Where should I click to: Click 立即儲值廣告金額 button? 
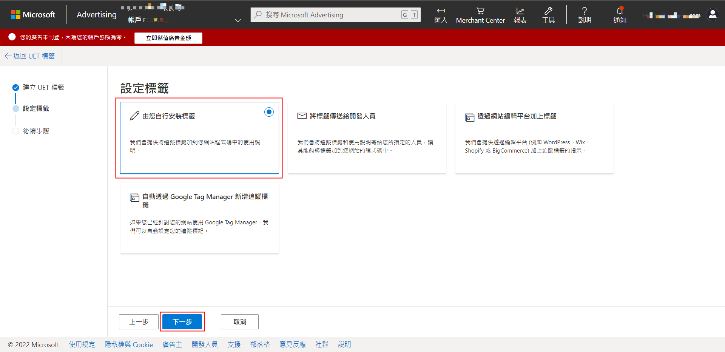point(168,38)
